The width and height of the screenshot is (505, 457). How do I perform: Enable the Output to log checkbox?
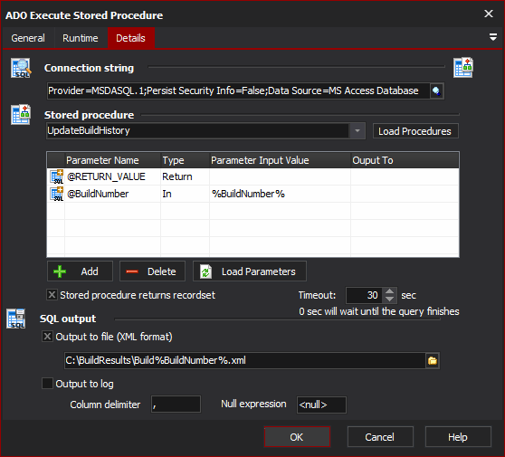point(47,384)
